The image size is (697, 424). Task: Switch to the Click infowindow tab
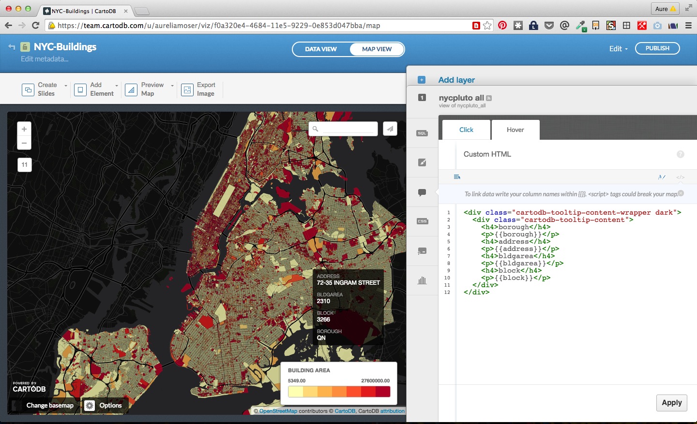(x=466, y=130)
